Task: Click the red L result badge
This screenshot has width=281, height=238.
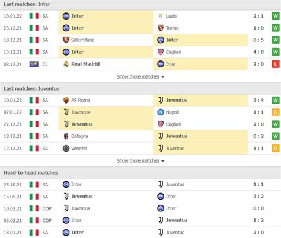Action: pos(276,64)
